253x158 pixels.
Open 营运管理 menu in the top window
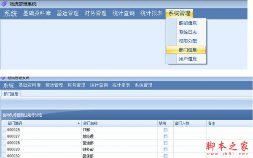click(x=67, y=13)
